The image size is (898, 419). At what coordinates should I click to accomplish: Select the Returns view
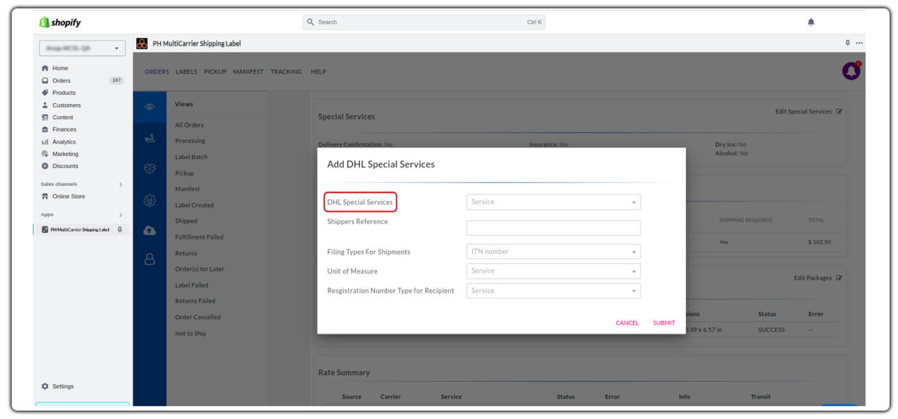pyautogui.click(x=186, y=253)
